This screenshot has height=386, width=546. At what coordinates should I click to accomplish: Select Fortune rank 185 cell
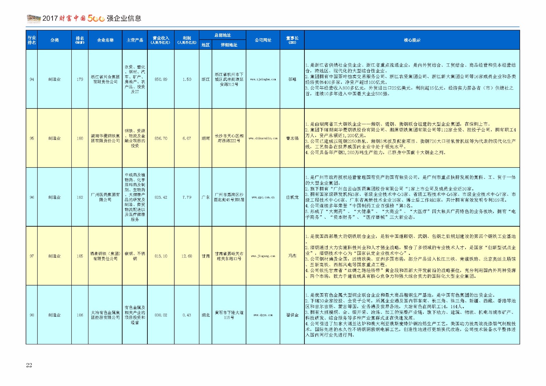point(80,256)
